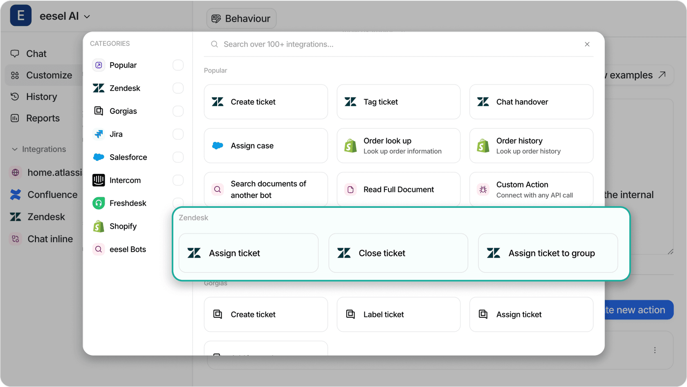
Task: Add the Order history action
Action: point(531,146)
